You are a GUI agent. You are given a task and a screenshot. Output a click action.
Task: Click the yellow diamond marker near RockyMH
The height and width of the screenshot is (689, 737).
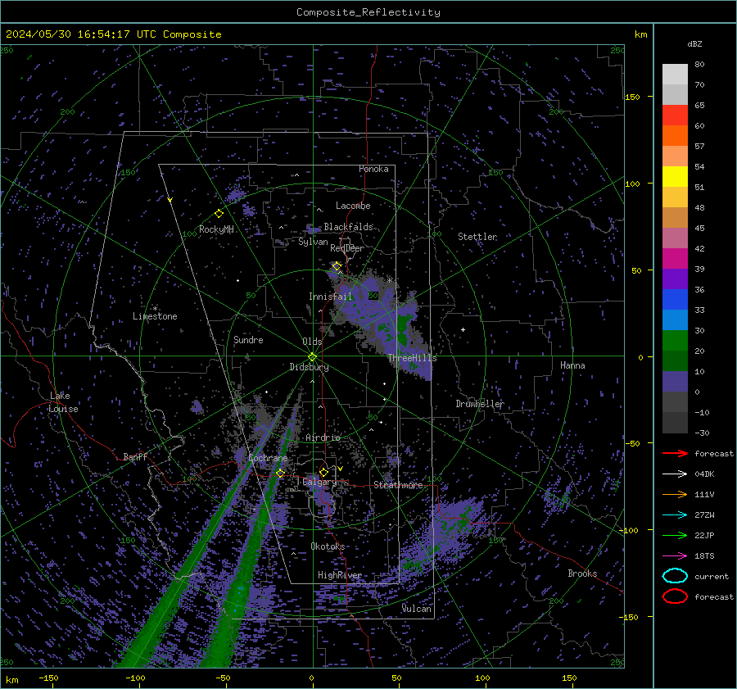click(219, 214)
